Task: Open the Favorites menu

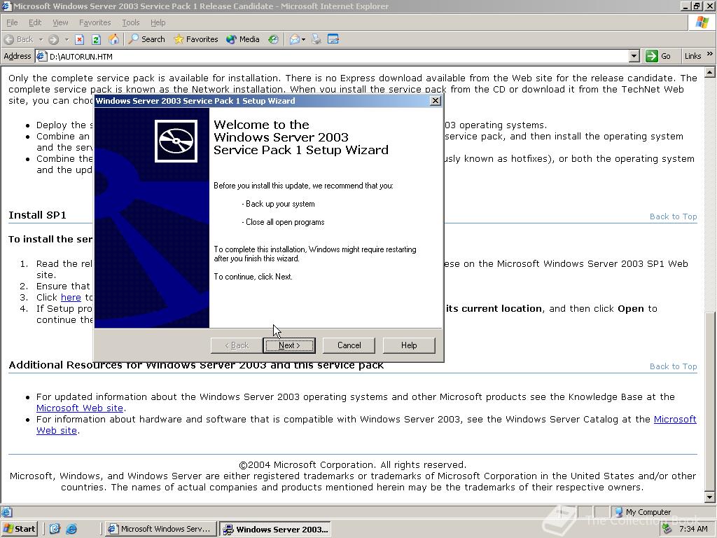Action: pyautogui.click(x=95, y=22)
